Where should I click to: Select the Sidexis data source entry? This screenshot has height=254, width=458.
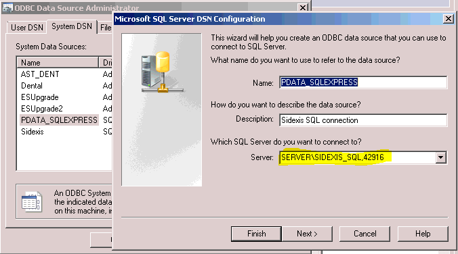[33, 132]
